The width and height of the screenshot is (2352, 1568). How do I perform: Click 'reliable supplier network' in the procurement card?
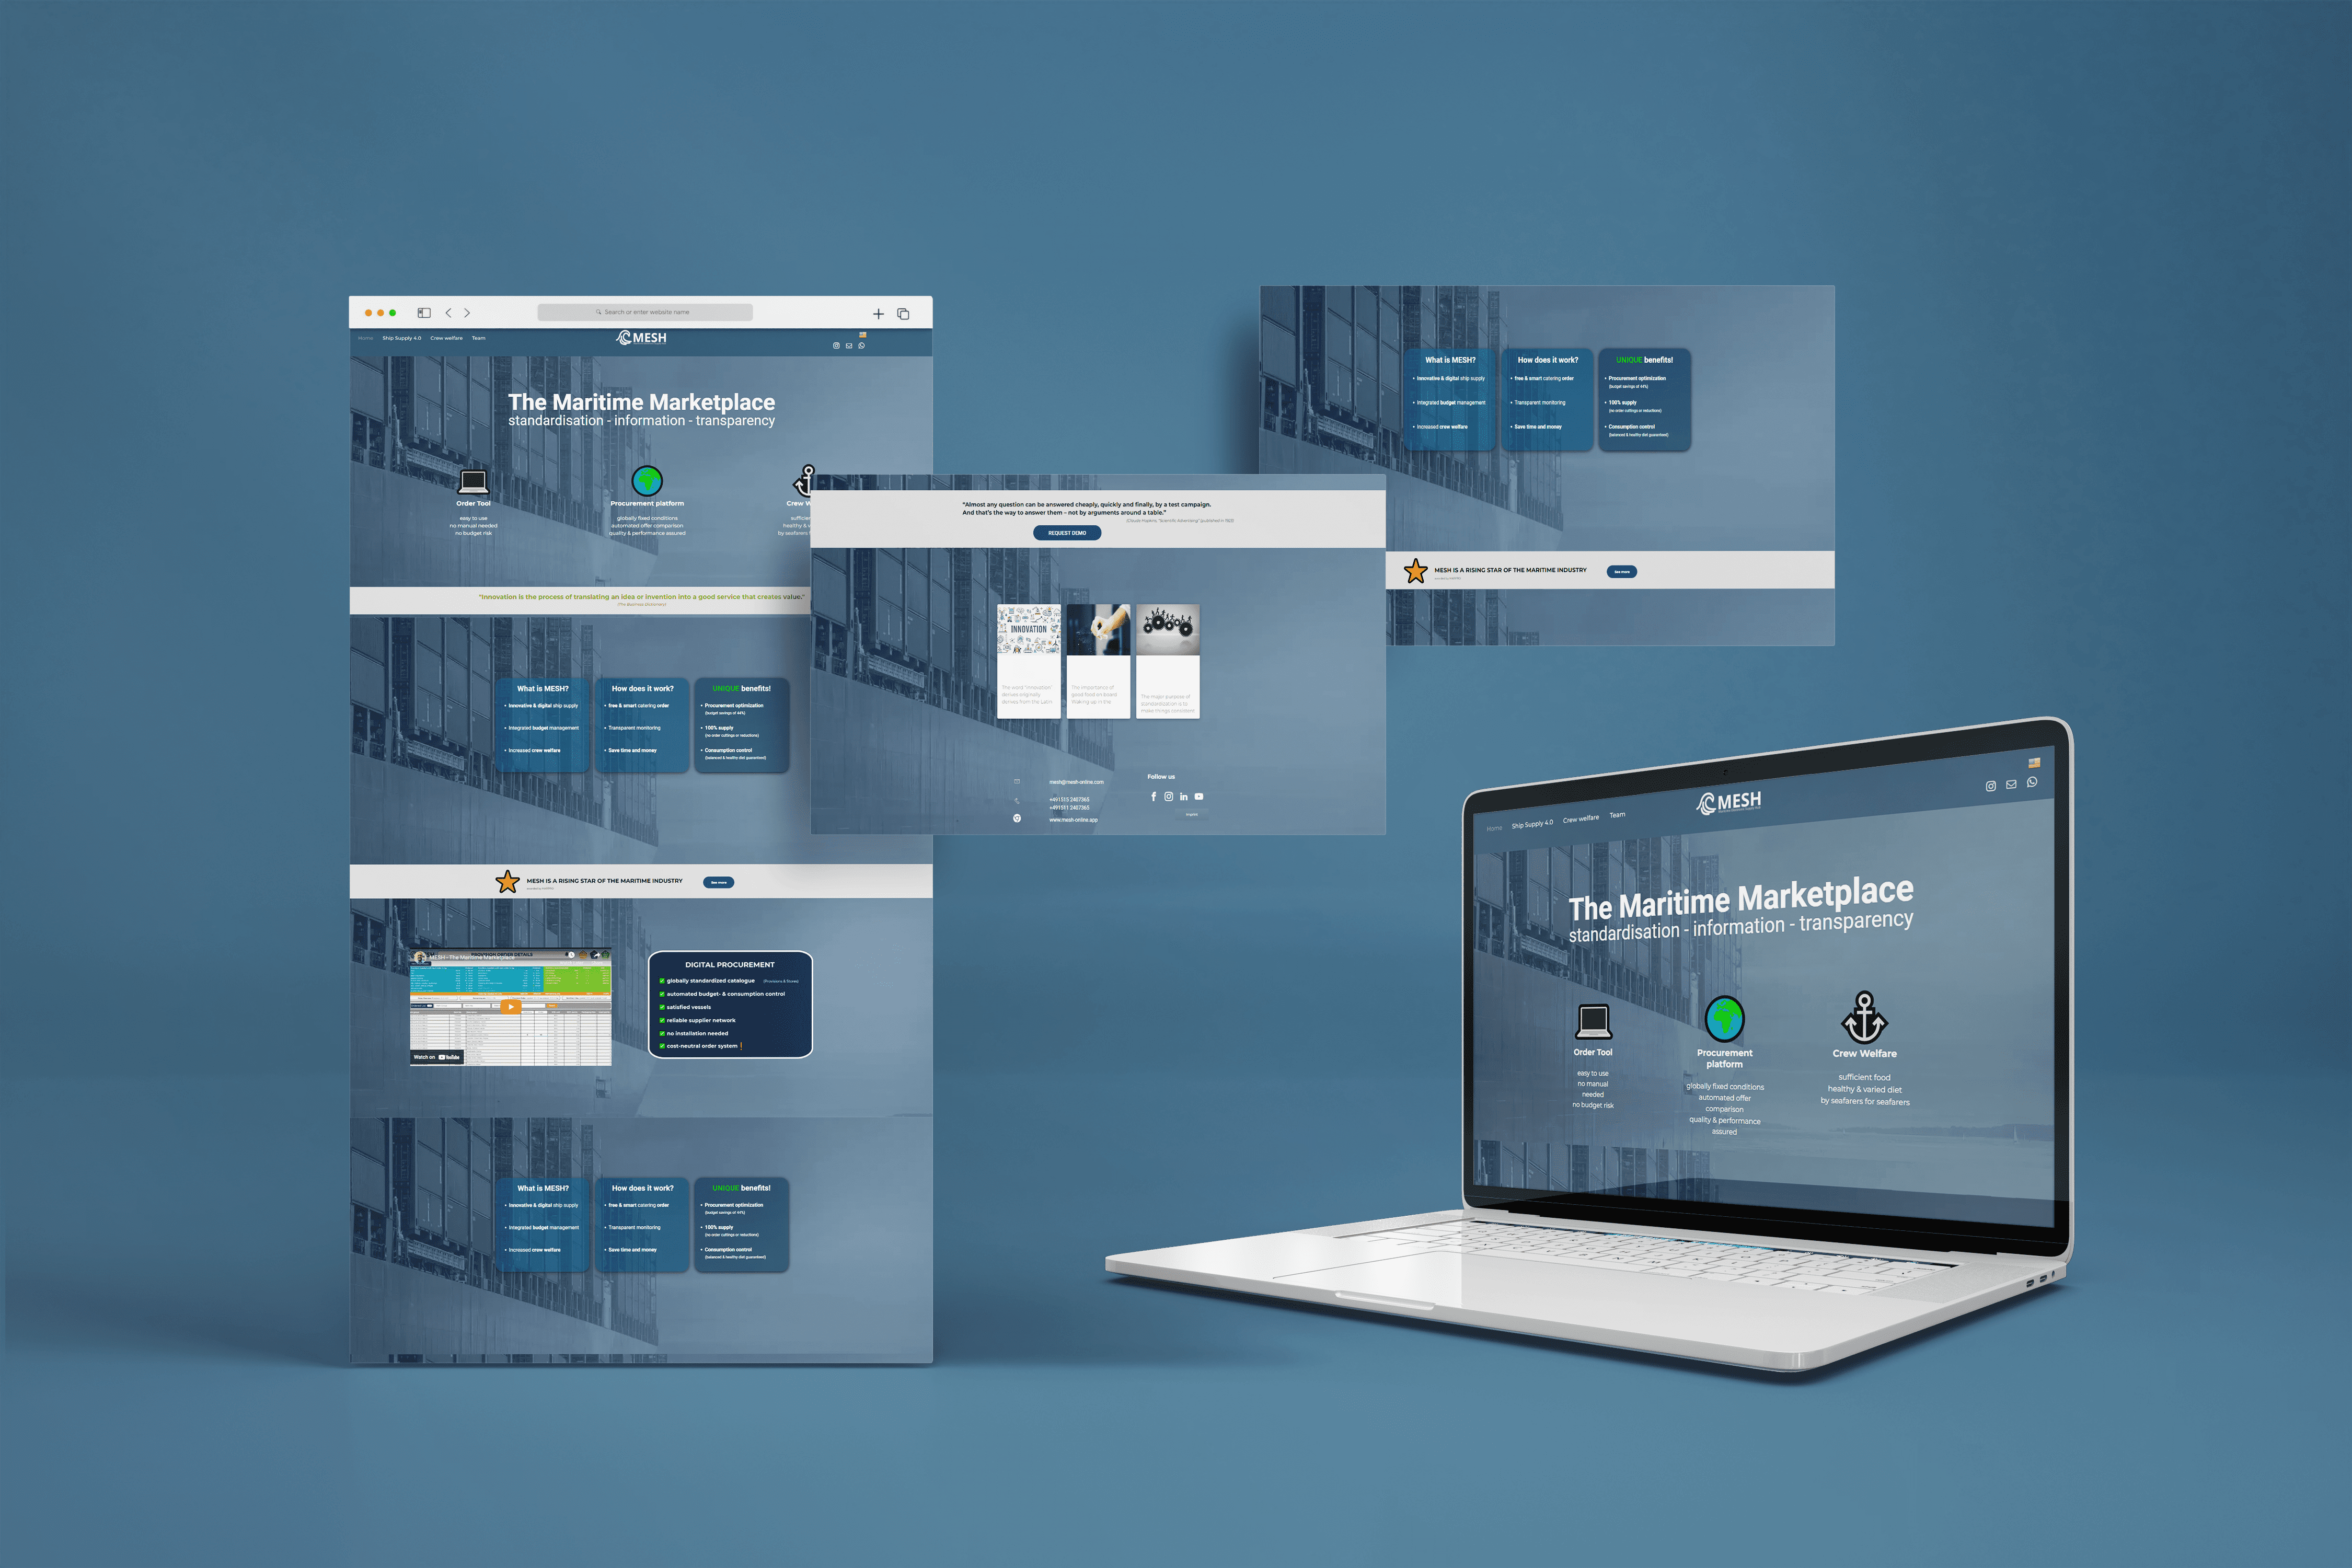tap(701, 1020)
